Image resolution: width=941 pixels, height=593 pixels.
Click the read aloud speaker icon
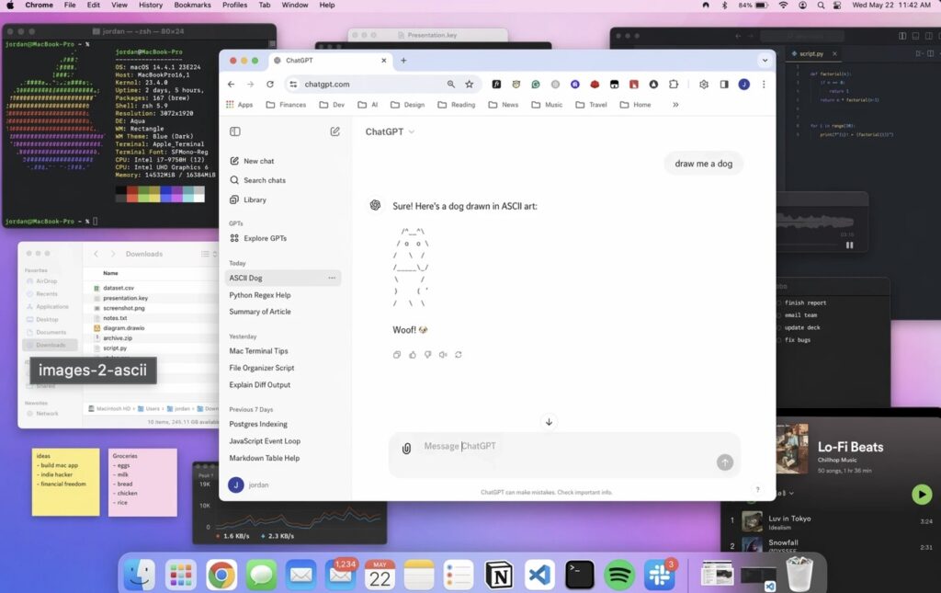click(x=443, y=355)
